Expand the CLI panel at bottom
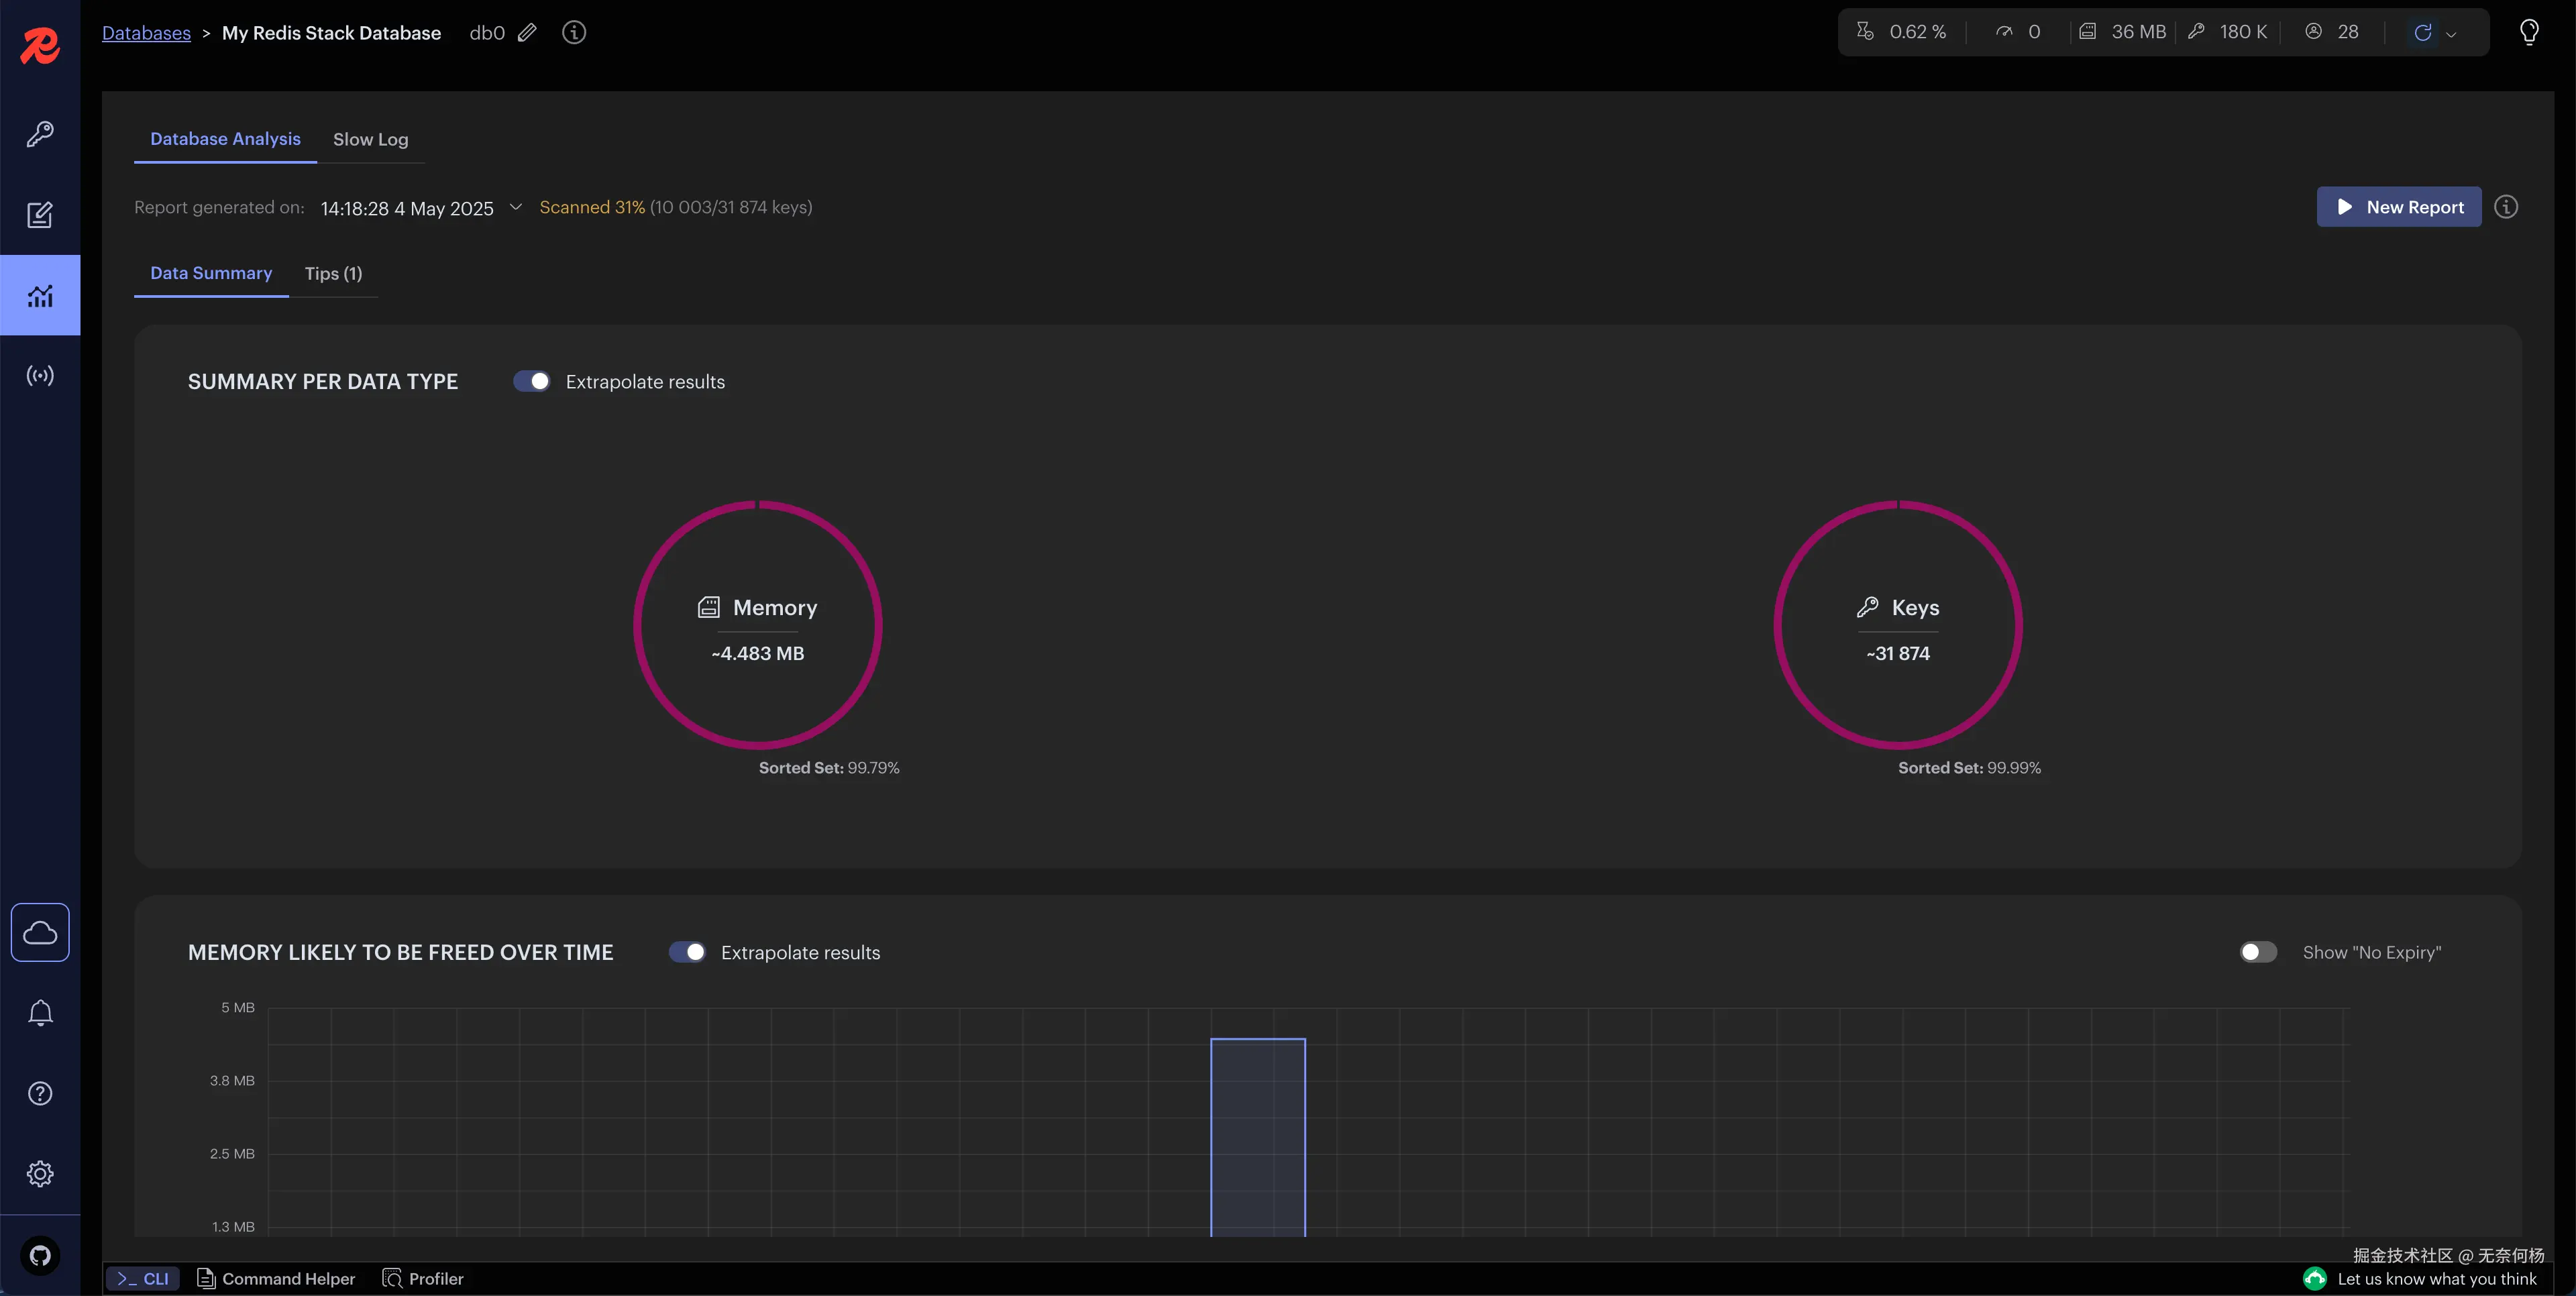 tap(143, 1278)
